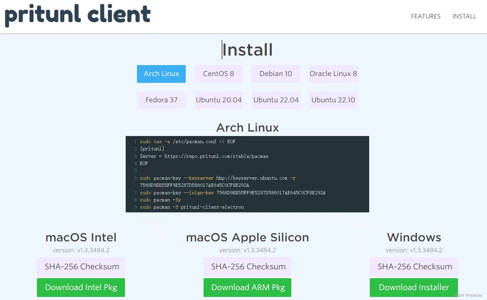Click Download Installer button for Windows

(x=414, y=287)
